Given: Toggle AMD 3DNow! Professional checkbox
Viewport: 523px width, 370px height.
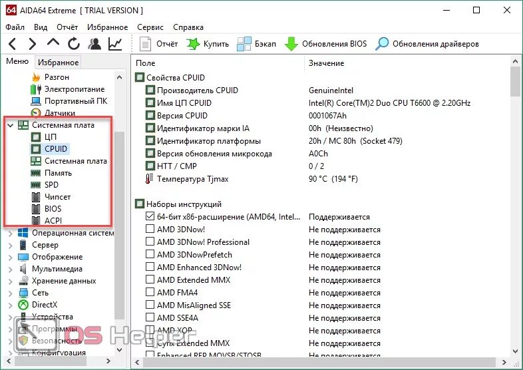Looking at the screenshot, I should click(150, 242).
